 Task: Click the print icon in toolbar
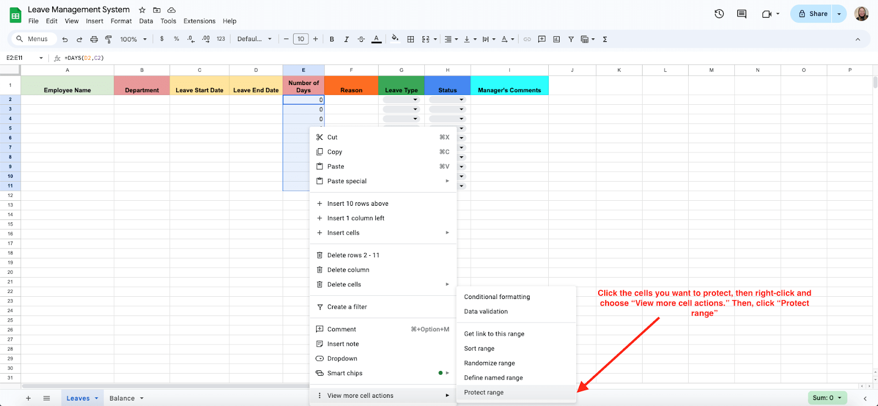[x=94, y=39]
